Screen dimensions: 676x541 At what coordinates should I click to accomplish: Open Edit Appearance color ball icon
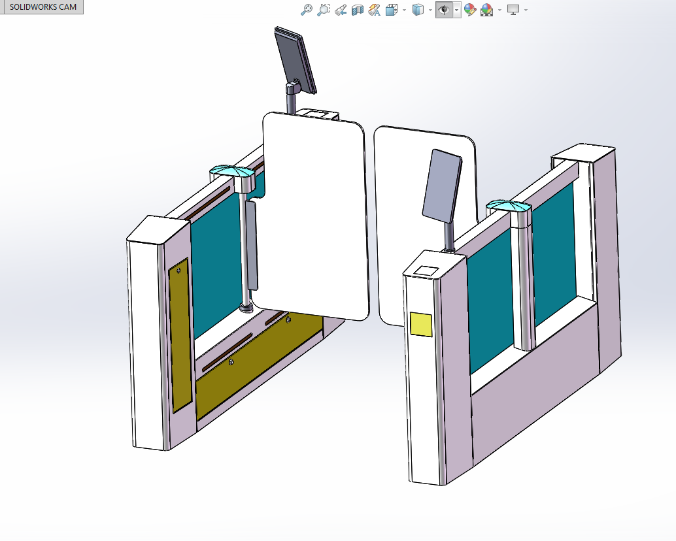(470, 10)
